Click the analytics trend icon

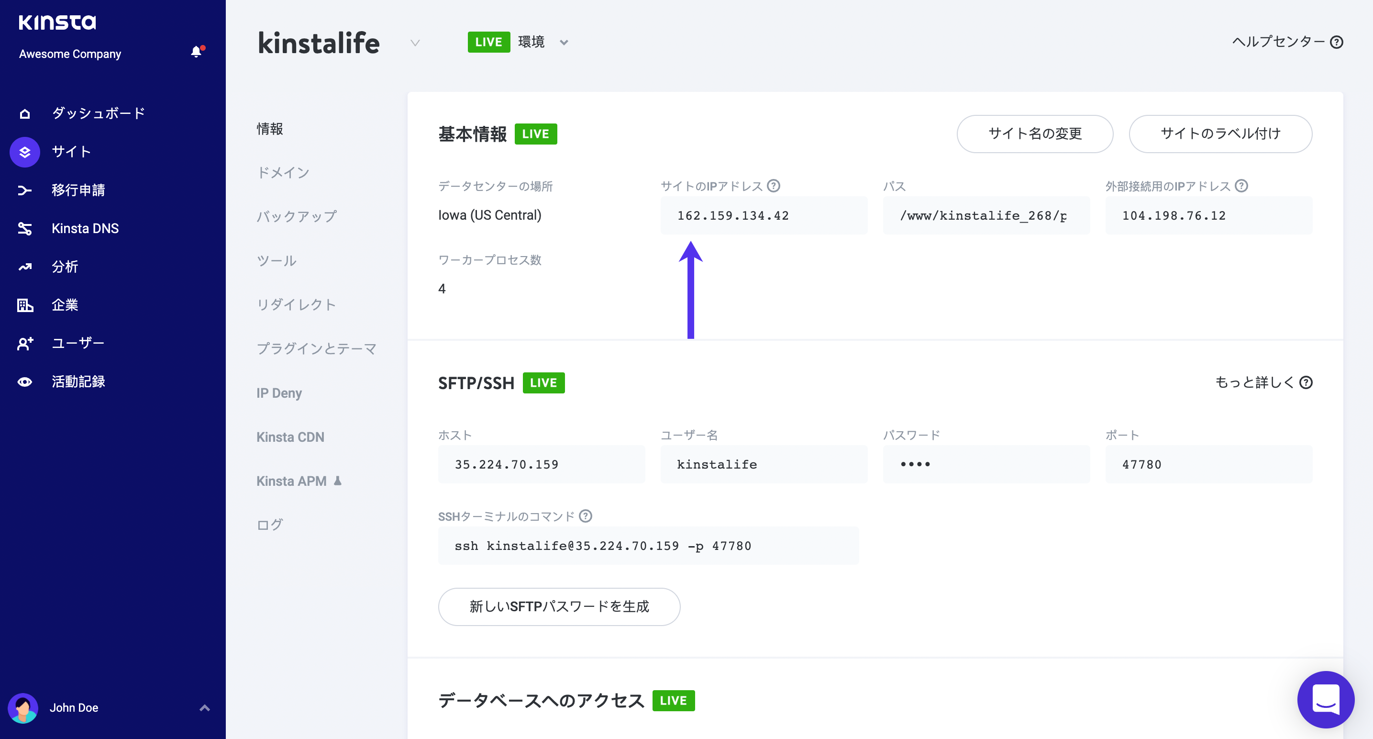coord(24,267)
